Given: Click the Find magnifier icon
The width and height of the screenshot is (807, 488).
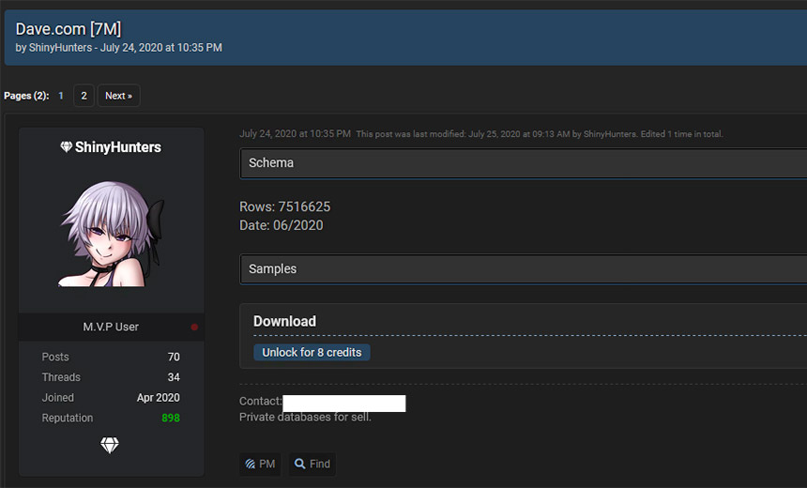Looking at the screenshot, I should pyautogui.click(x=299, y=464).
